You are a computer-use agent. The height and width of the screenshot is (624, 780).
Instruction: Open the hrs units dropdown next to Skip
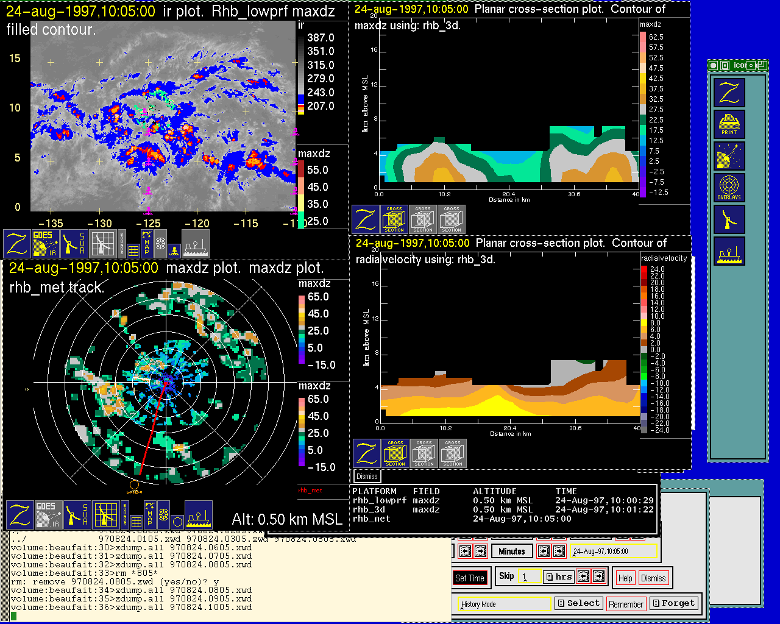pyautogui.click(x=559, y=576)
